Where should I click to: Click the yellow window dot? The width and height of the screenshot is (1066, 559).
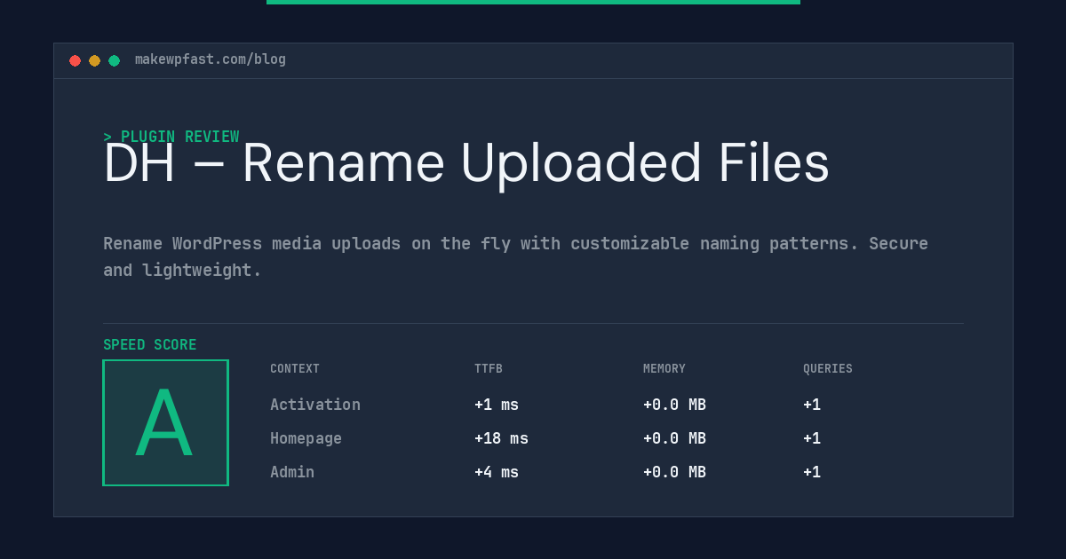pos(94,60)
